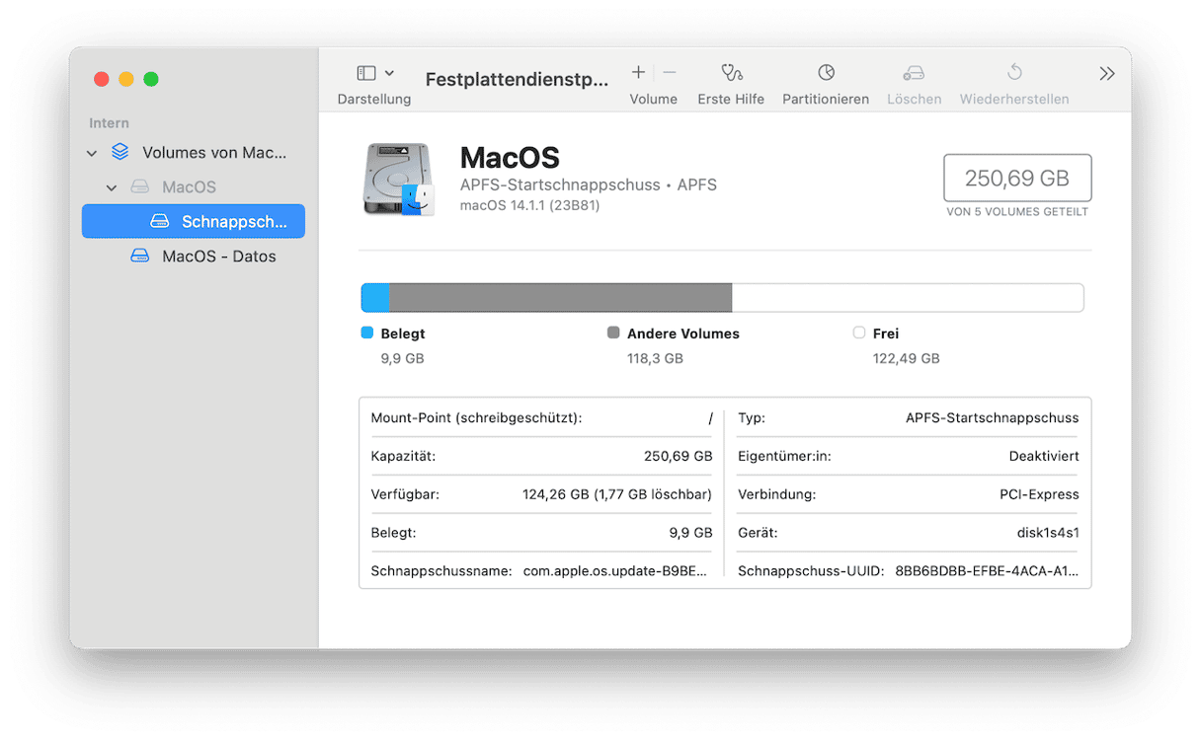Click the Schnappschussname com.apple.os.update value

click(616, 570)
